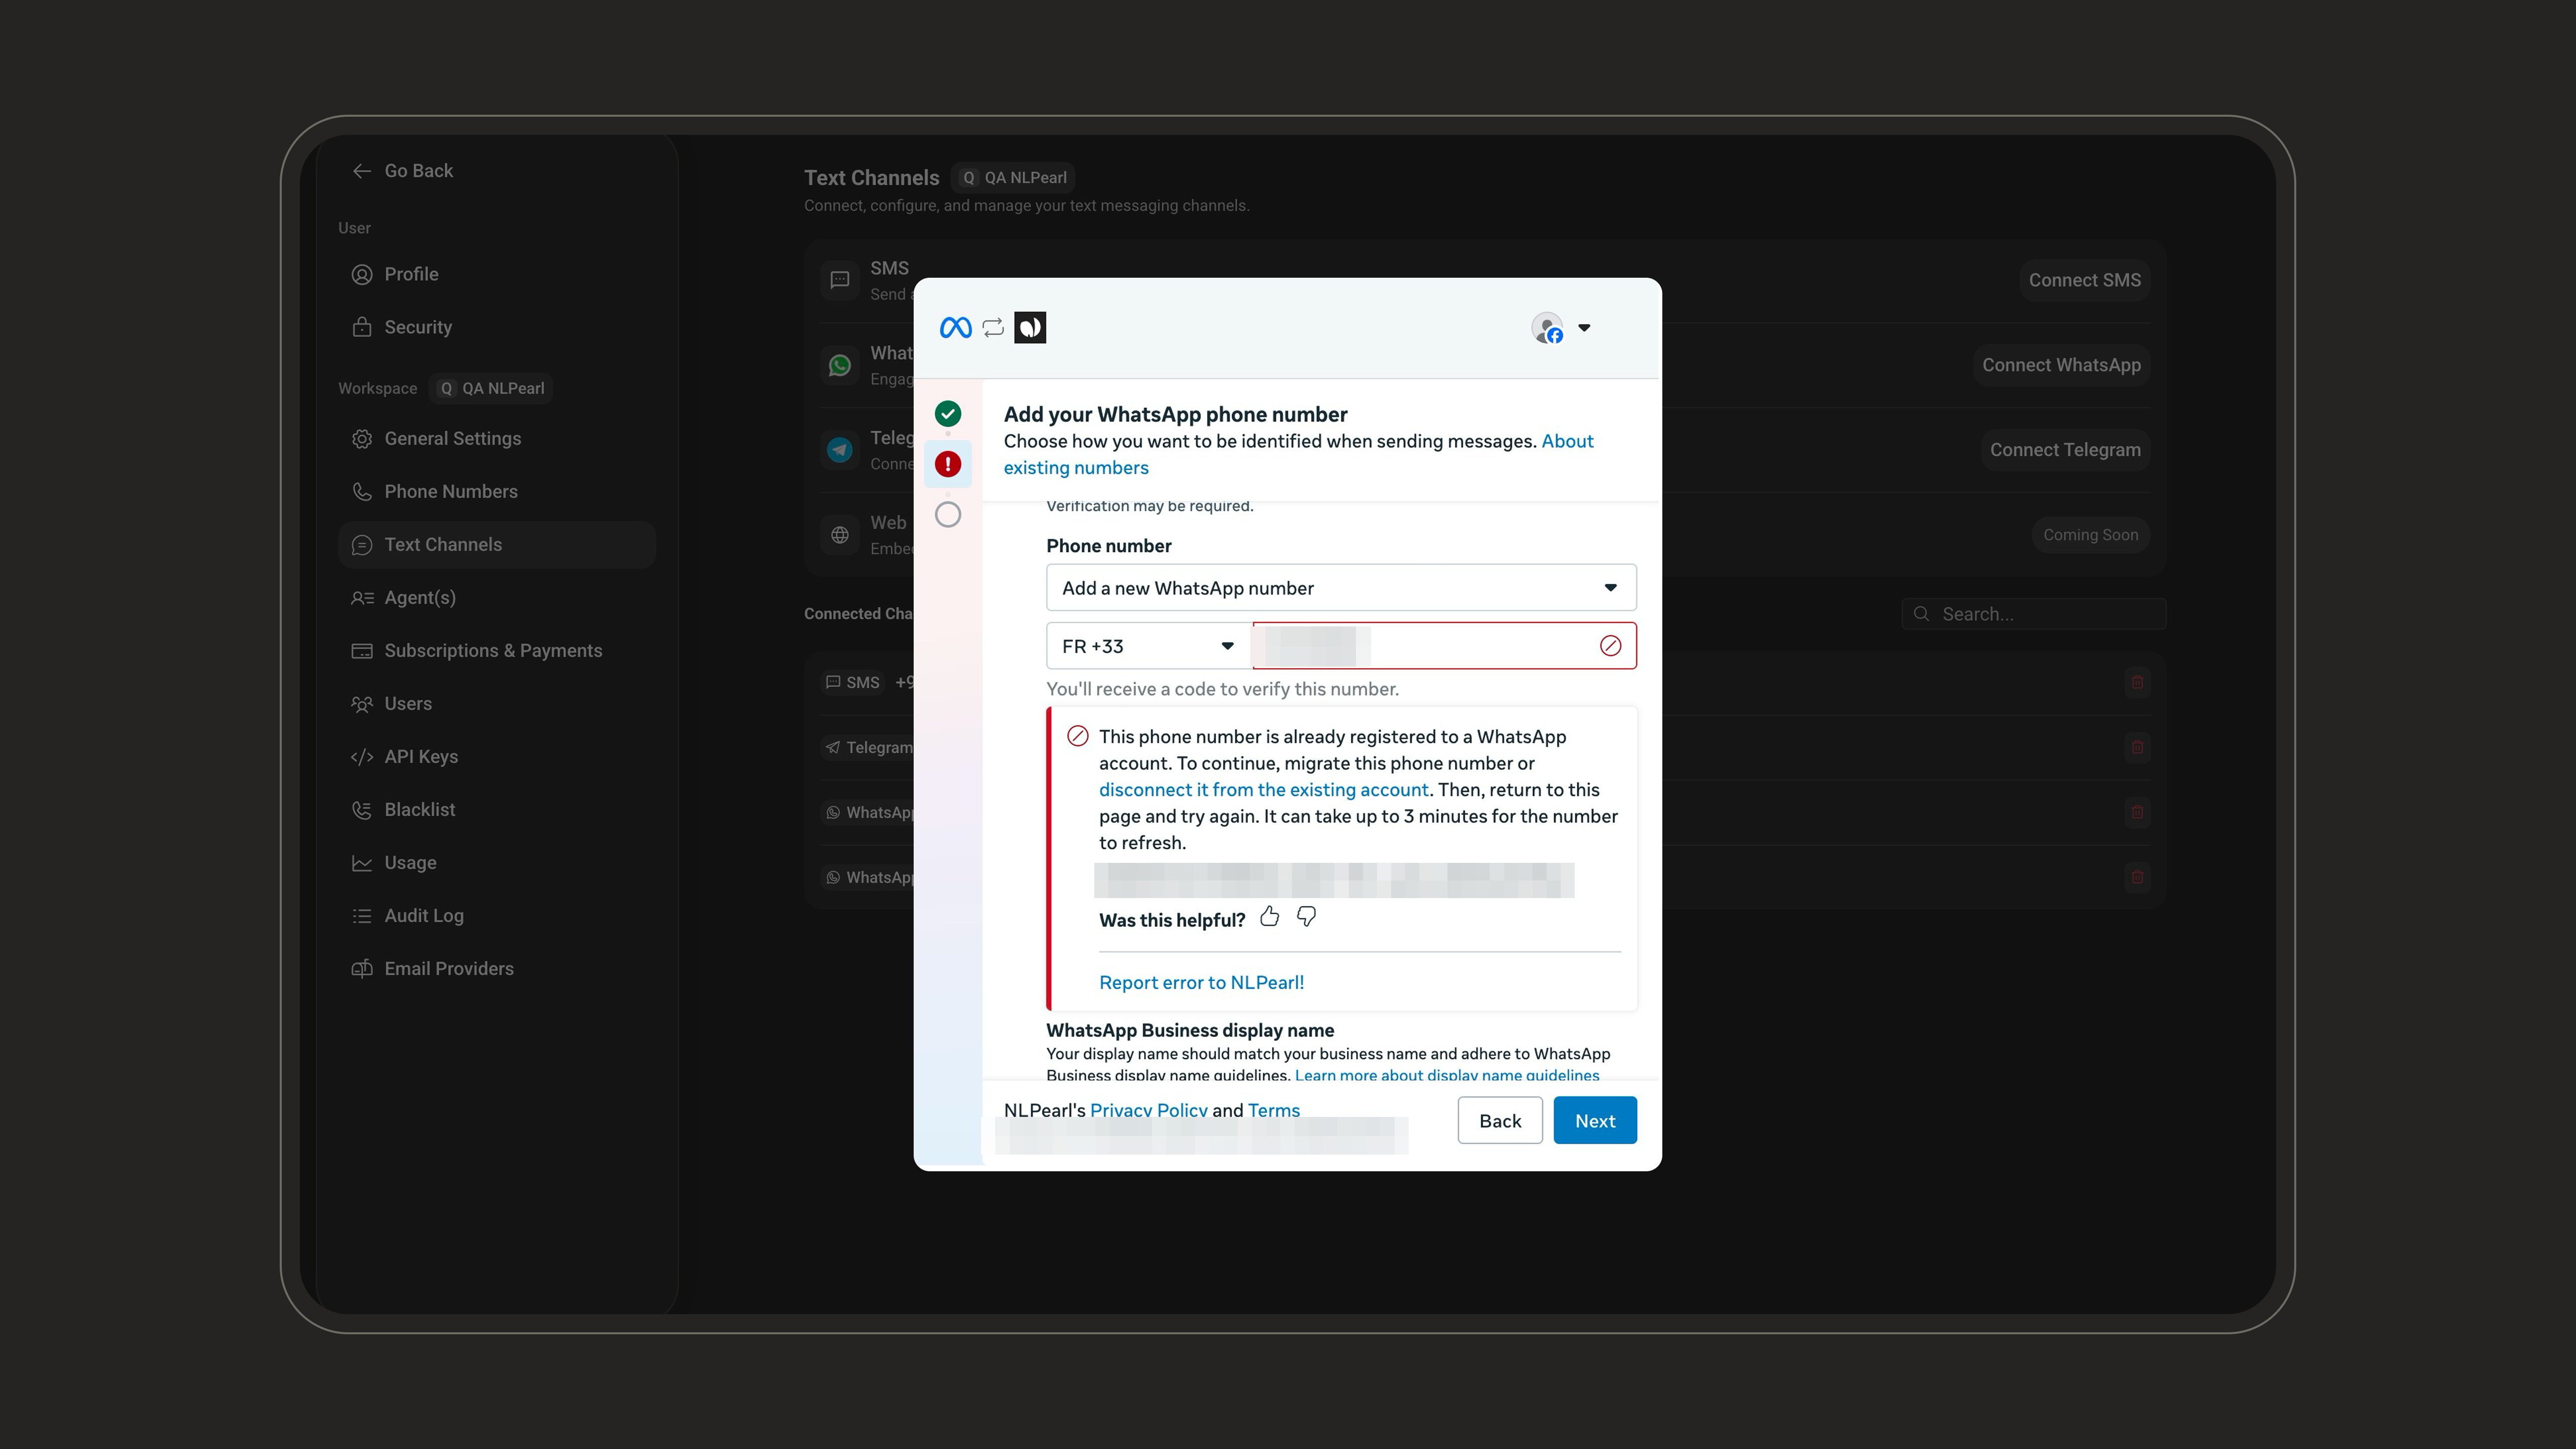This screenshot has height=1449, width=2576.
Task: Delete the connected Telegram channel row
Action: [2137, 747]
